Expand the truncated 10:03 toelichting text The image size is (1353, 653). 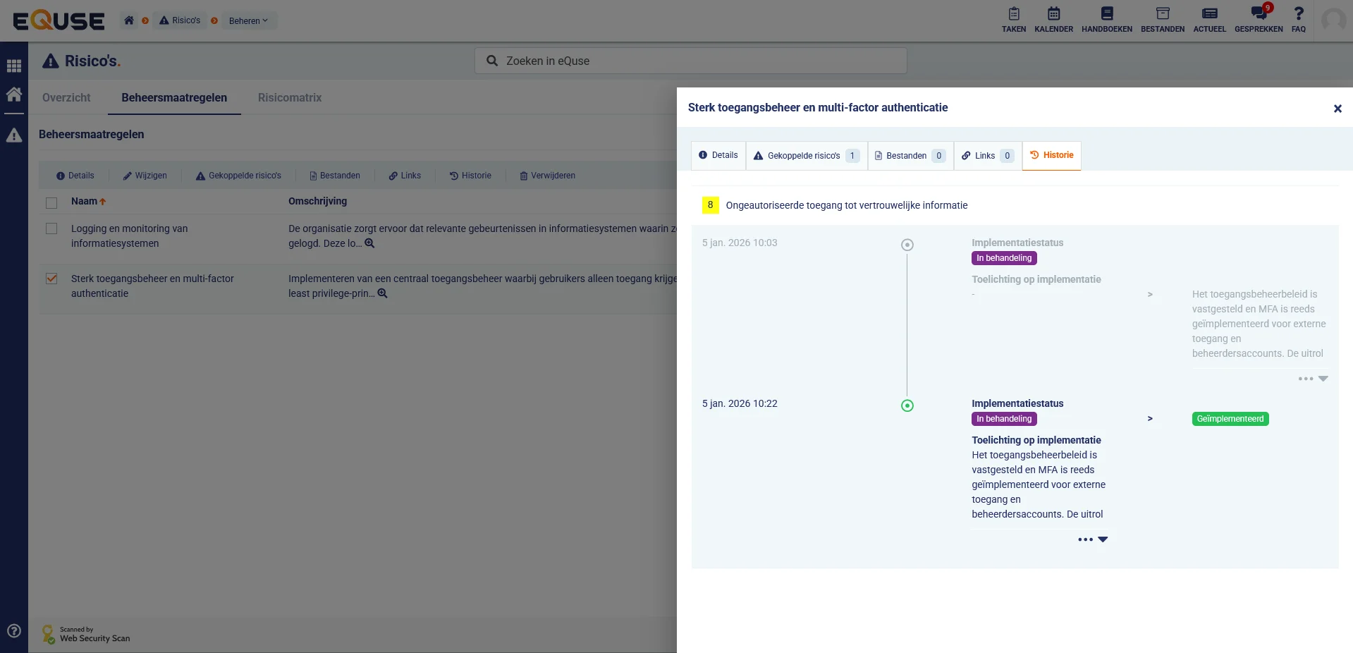1313,379
